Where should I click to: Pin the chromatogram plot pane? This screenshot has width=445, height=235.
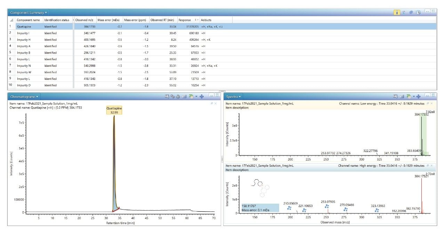(x=211, y=103)
